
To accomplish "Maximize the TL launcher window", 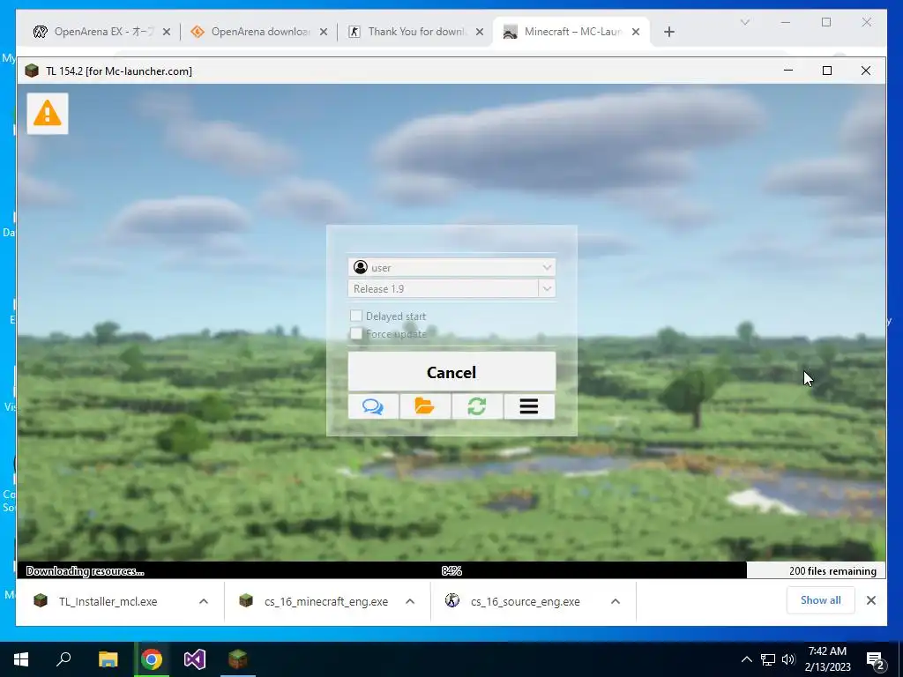I will click(x=827, y=71).
